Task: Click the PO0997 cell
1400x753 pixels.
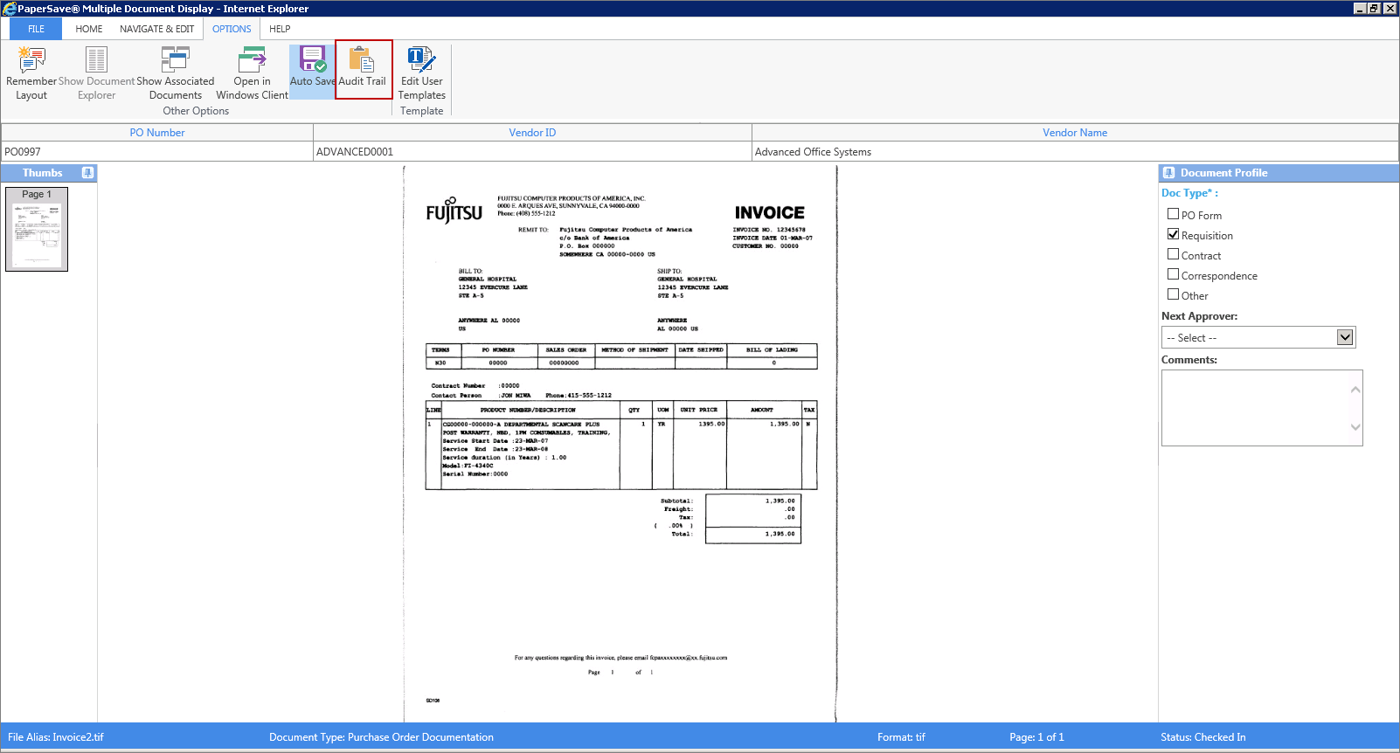Action: (x=157, y=152)
